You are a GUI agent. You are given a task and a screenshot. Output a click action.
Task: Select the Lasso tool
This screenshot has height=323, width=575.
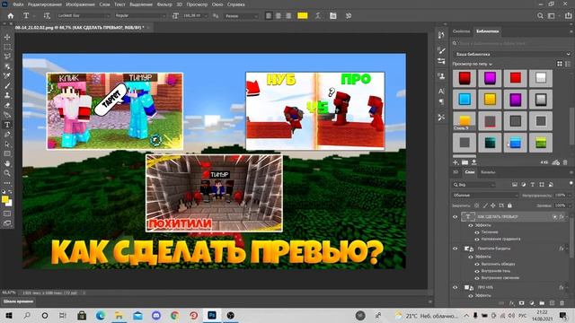coord(7,57)
